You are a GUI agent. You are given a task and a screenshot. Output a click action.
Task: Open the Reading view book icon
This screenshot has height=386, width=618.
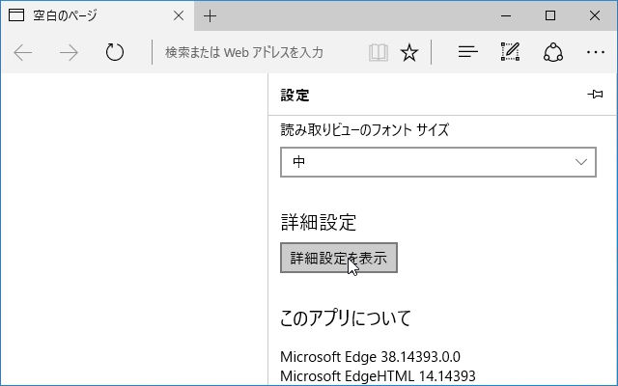coord(378,52)
